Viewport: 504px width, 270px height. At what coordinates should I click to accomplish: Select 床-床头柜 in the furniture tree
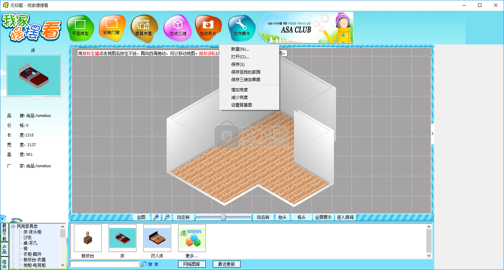[x=32, y=232]
